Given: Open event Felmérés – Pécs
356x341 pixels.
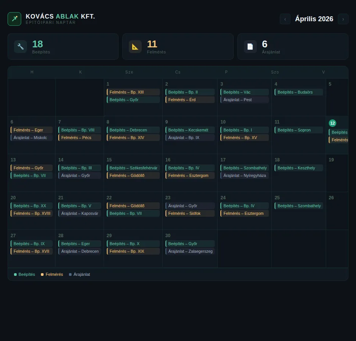Looking at the screenshot, I should click(80, 138).
